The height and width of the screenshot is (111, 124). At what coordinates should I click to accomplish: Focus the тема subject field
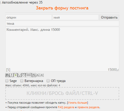pyautogui.click(x=62, y=23)
